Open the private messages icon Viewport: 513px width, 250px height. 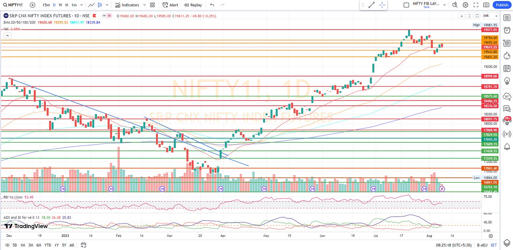[x=507, y=108]
